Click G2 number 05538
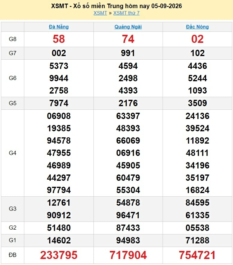233x265 pixels. point(197,228)
